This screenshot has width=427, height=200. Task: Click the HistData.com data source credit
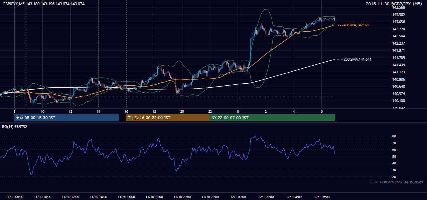coord(396,182)
